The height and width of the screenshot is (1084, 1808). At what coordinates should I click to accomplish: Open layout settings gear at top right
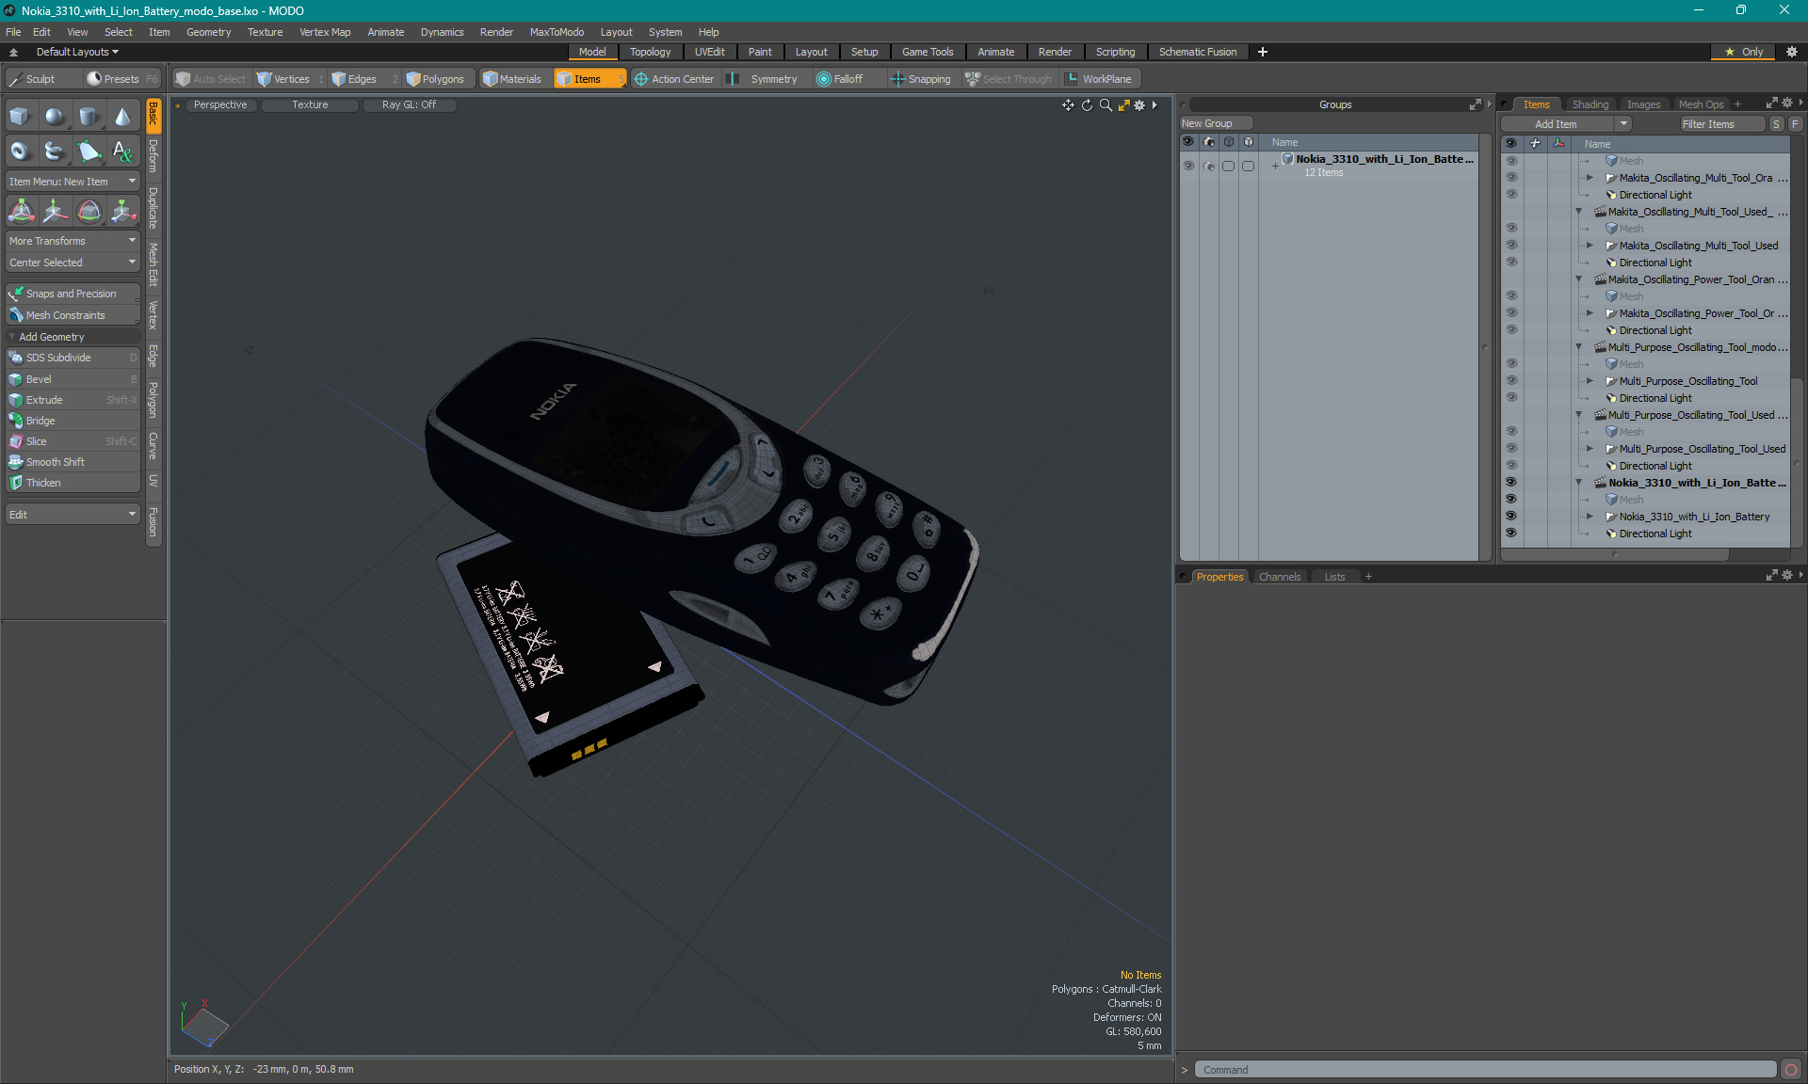click(1791, 52)
